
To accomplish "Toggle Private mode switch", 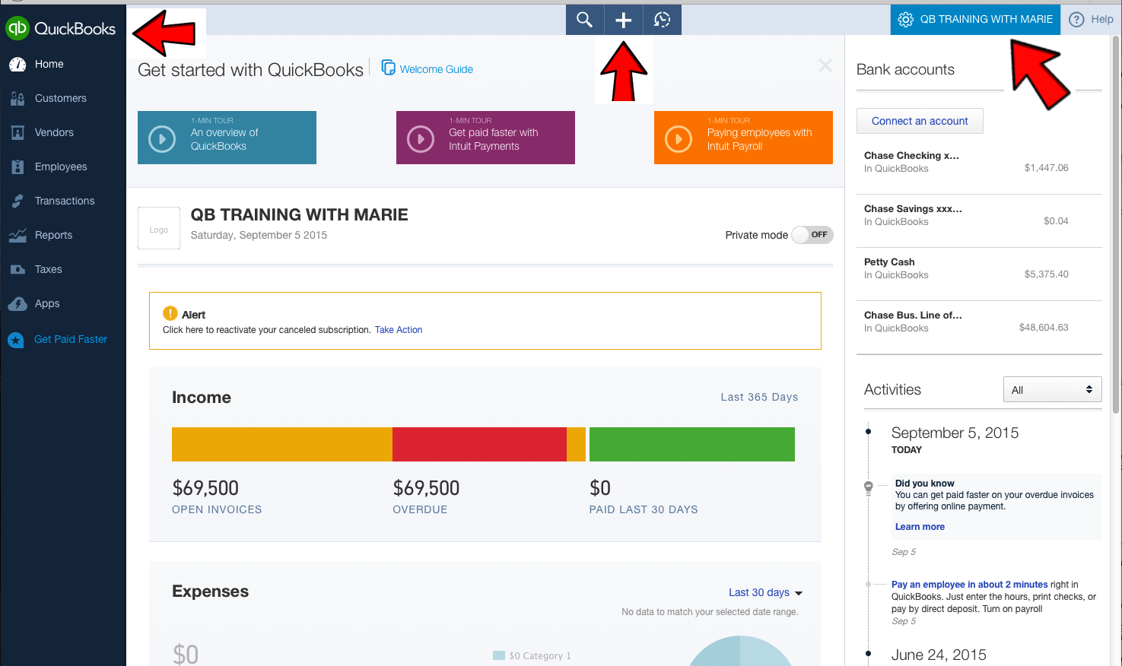I will pos(812,235).
